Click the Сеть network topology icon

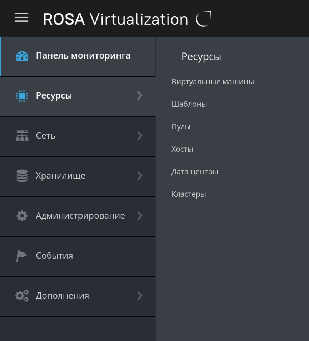coord(22,136)
